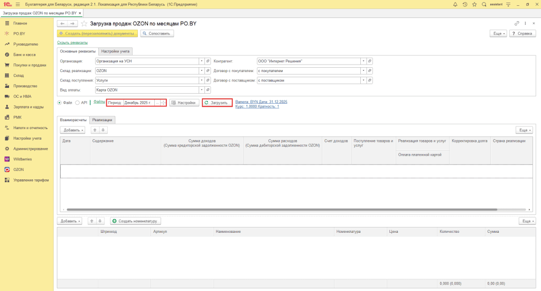Mark this form as favorite with the star
541x291 pixels.
pyautogui.click(x=84, y=23)
